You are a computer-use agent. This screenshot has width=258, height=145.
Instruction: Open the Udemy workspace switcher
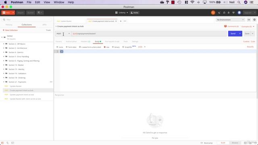pos(121,12)
